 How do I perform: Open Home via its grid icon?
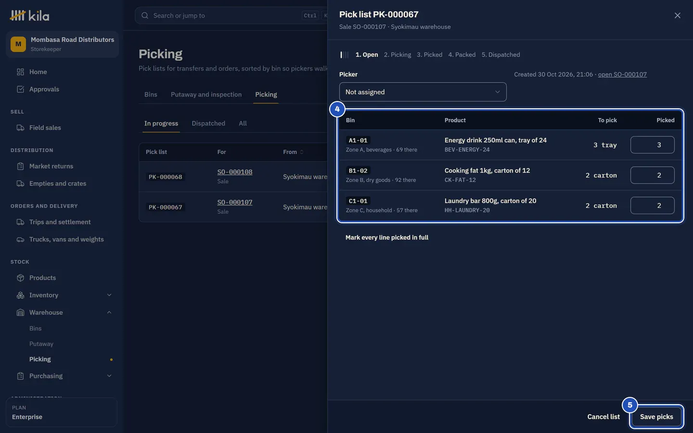point(20,72)
